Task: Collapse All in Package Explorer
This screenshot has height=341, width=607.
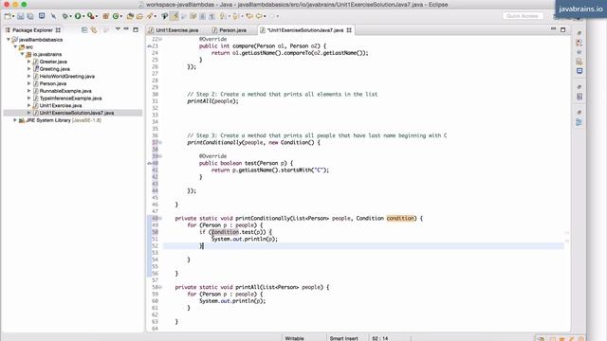Action: click(x=84, y=29)
